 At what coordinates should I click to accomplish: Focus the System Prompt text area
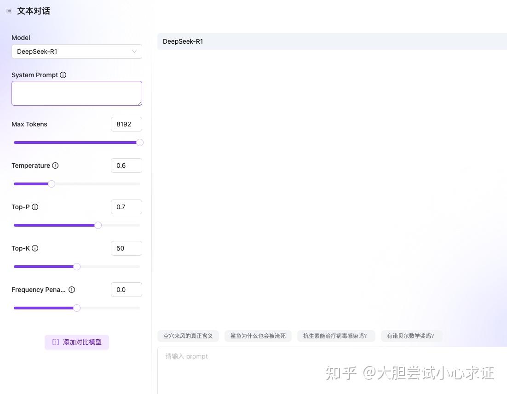[77, 93]
